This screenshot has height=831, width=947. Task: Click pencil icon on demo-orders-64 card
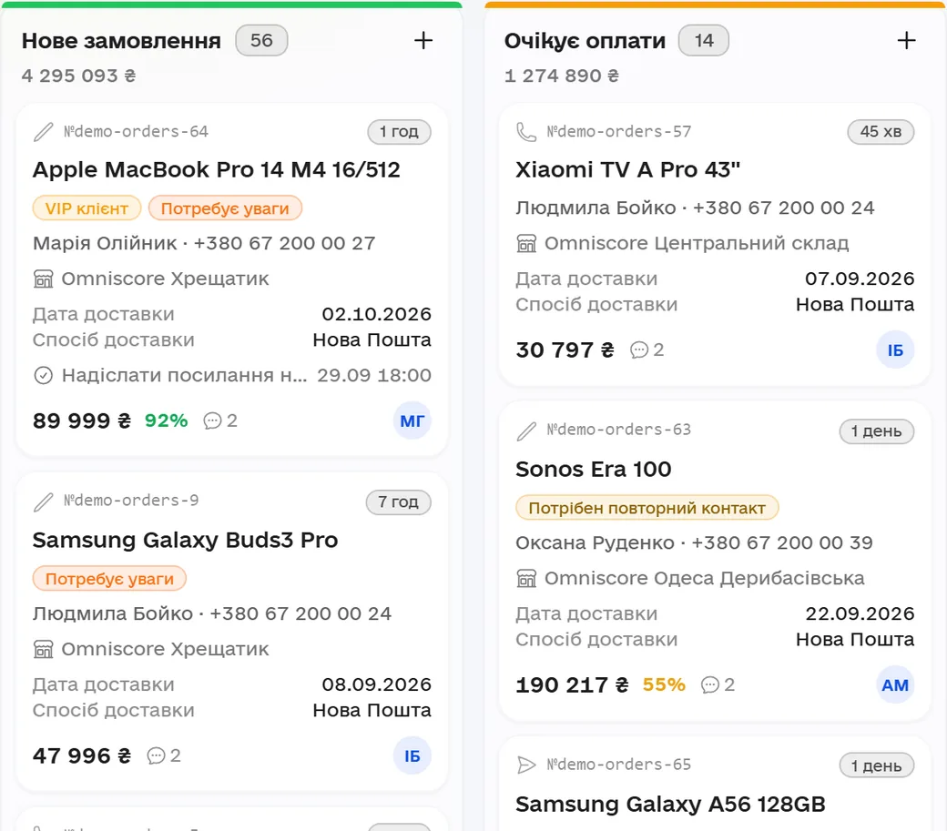(44, 132)
